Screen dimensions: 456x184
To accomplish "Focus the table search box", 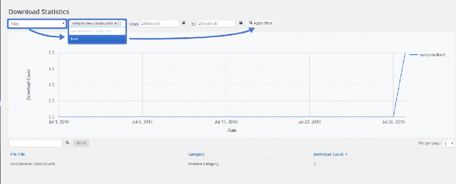I will click(x=36, y=143).
